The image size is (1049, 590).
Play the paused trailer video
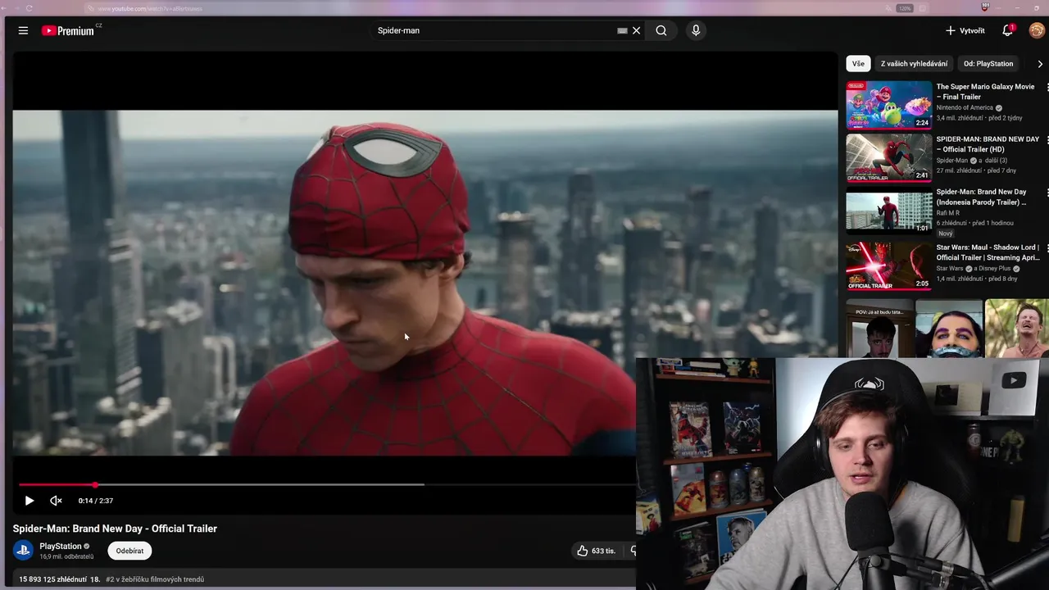(30, 501)
